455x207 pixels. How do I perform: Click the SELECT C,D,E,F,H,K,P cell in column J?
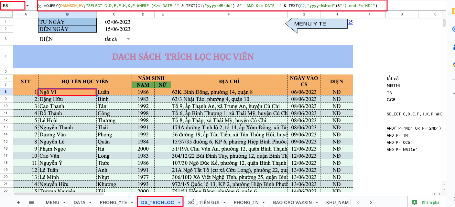pyautogui.click(x=414, y=114)
